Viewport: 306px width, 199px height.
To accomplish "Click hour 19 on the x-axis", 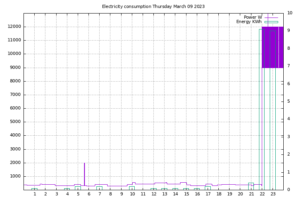I will pyautogui.click(x=229, y=194).
